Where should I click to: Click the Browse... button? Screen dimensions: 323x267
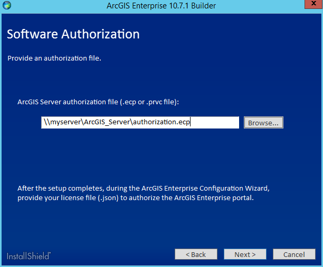(x=263, y=123)
